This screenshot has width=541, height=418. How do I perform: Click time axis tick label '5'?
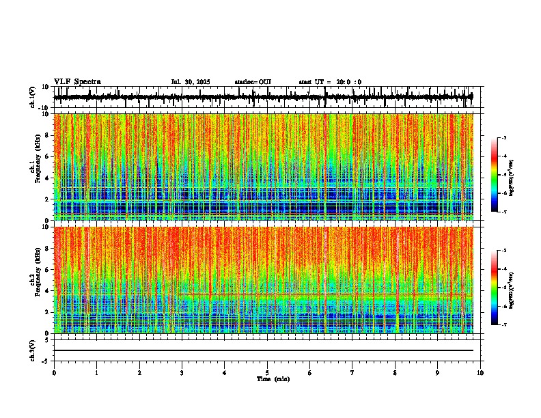click(x=267, y=373)
